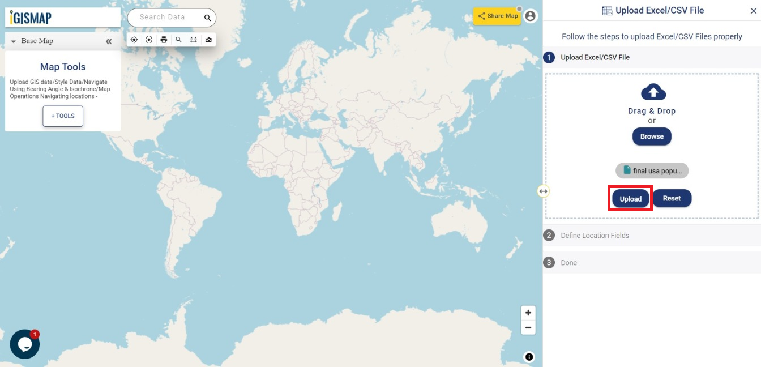Activate the panel resize handle arrow

(x=543, y=191)
